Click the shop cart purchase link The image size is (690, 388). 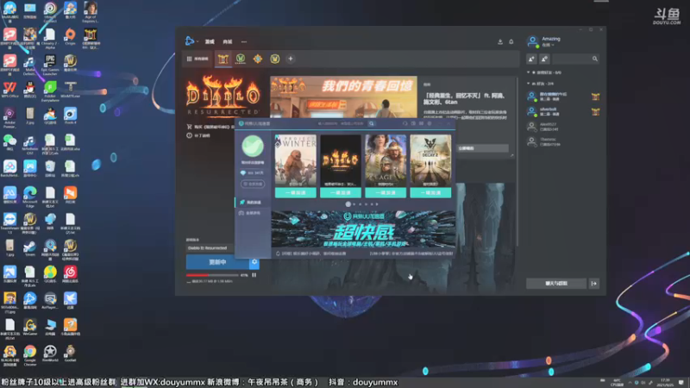click(210, 127)
